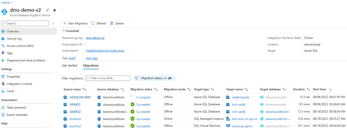This screenshot has height=128, width=347.
Task: Collapse the sidebar with double chevron
Action: click(53, 23)
